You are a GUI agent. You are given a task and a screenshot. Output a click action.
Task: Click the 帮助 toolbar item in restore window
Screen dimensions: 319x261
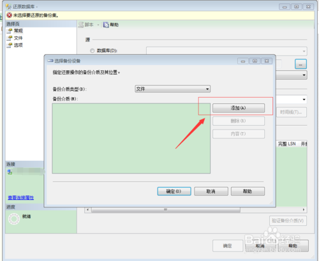111,25
